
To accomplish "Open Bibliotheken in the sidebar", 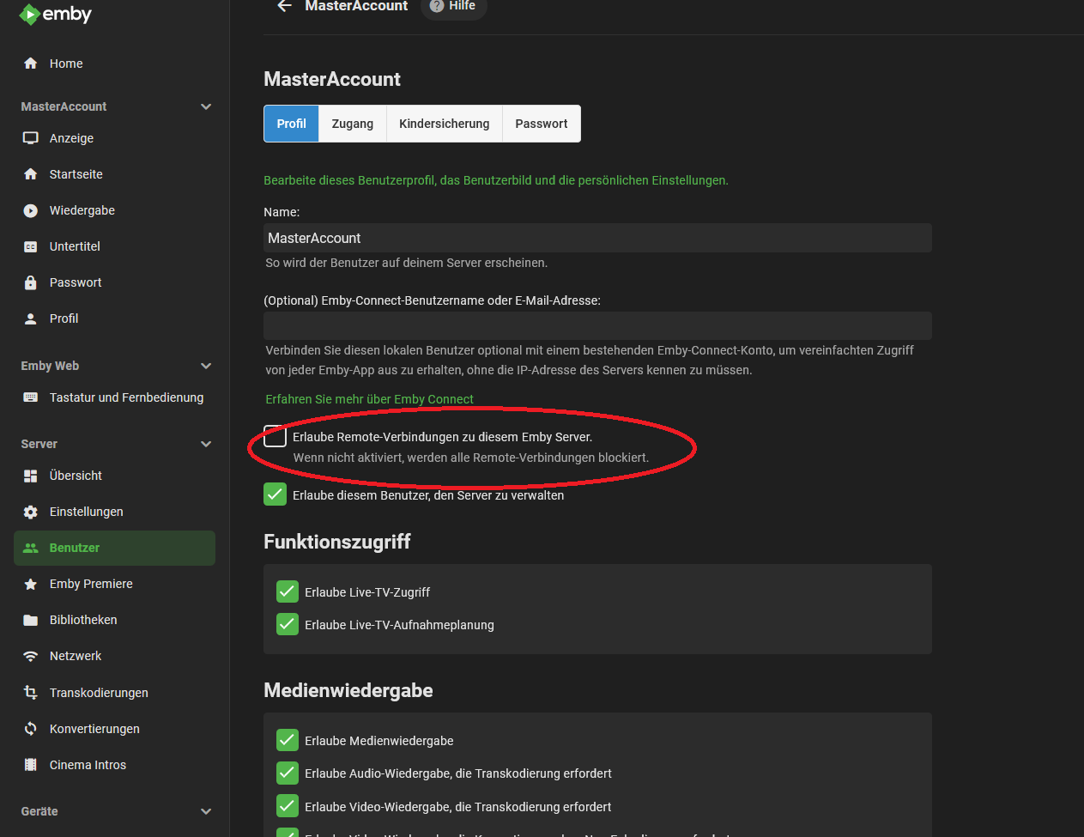I will [114, 620].
